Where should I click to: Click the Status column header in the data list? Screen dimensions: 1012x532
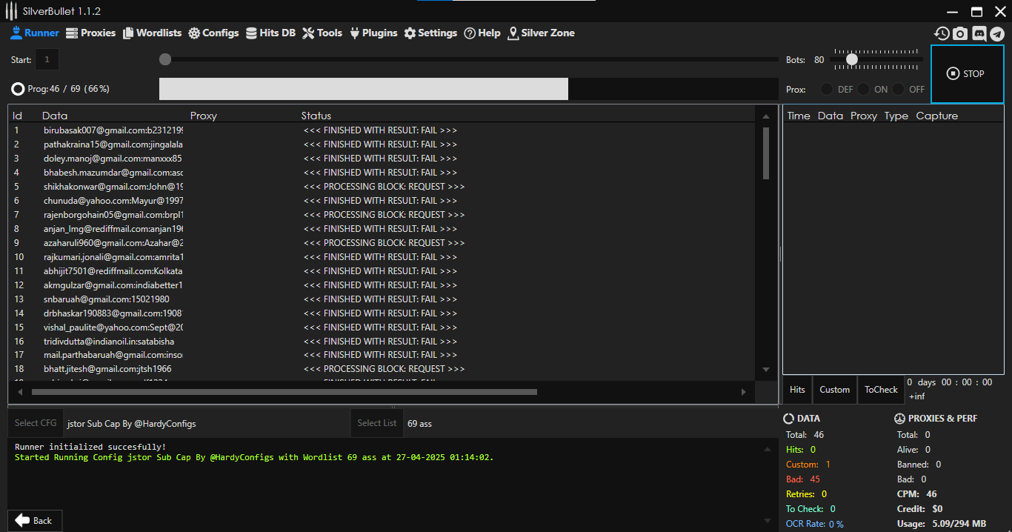[x=316, y=116]
